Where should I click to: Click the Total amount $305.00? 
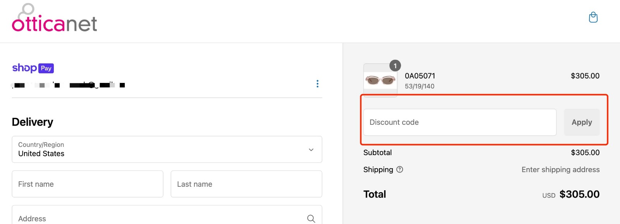[x=580, y=194]
